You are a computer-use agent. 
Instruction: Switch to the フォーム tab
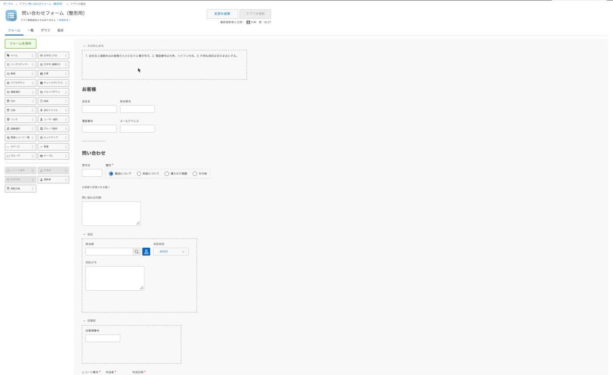point(14,30)
